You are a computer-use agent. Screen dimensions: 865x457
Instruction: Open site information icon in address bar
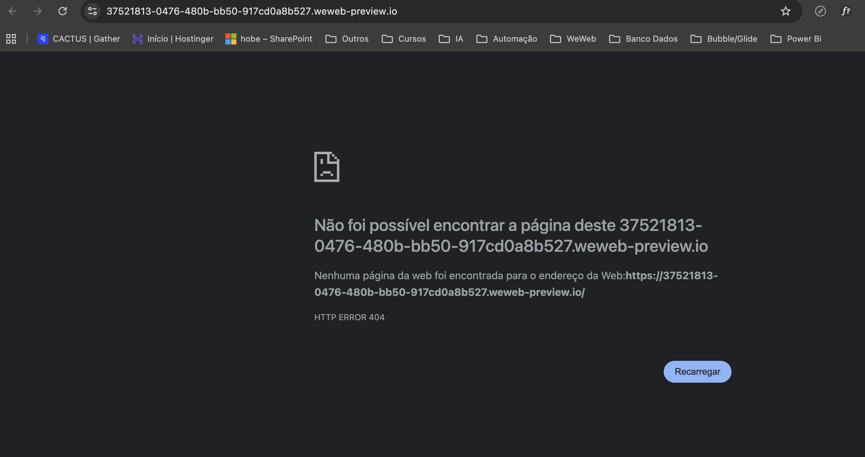pyautogui.click(x=92, y=11)
